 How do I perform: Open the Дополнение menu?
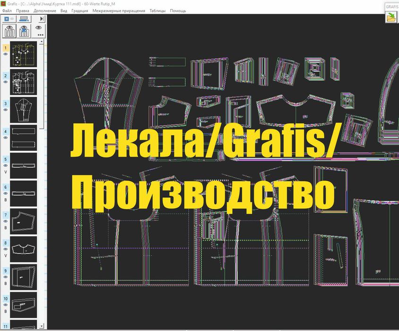pyautogui.click(x=45, y=11)
